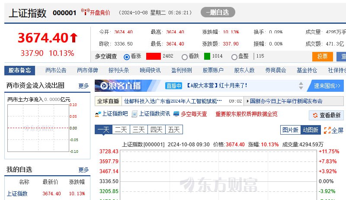Click the red up arrow next to 3674.40
346x200 pixels.
point(74,38)
